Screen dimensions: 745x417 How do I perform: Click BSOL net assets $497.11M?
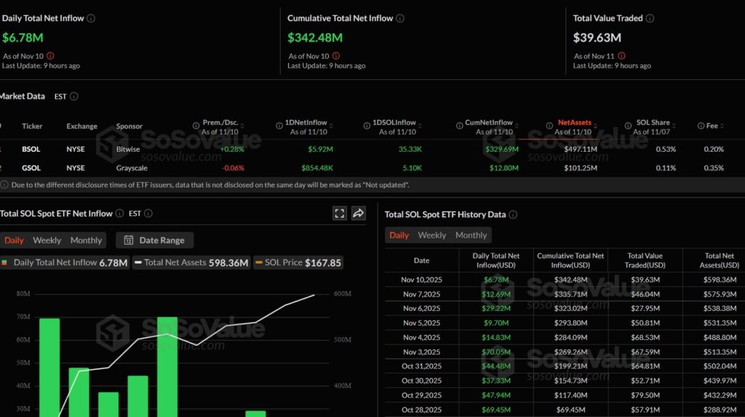pos(581,149)
